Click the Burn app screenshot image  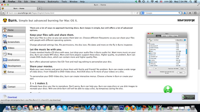[167, 54]
